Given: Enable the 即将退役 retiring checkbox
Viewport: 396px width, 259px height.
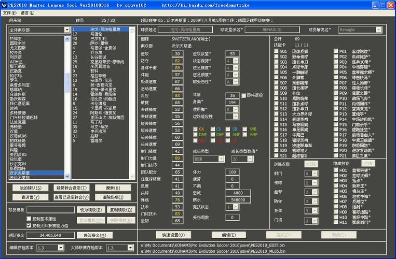Looking at the screenshot, I should coord(243,95).
